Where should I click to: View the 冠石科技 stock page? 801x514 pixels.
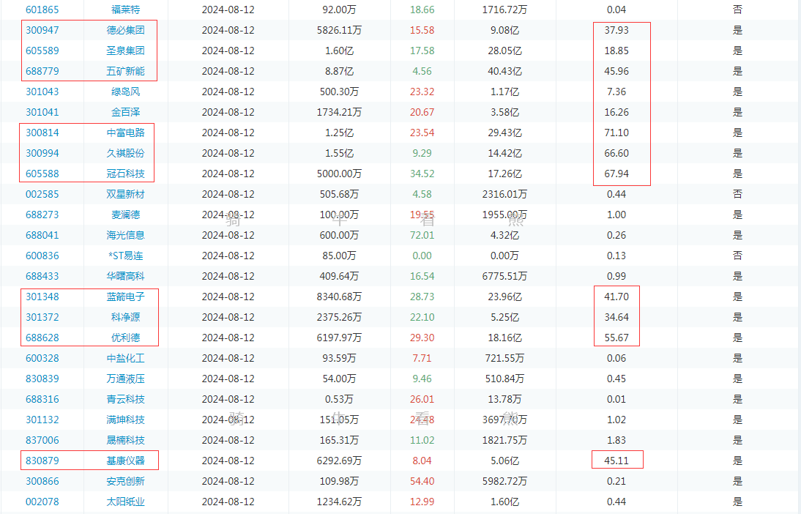coord(126,174)
